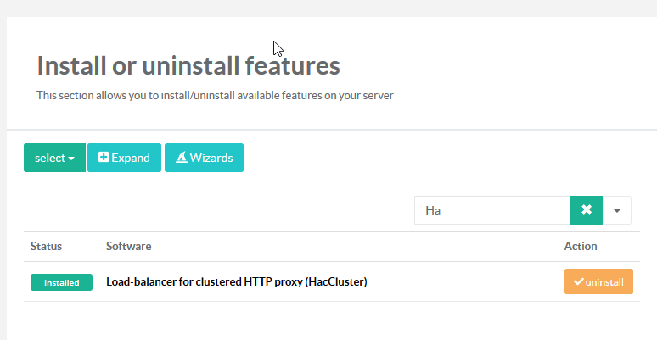The image size is (657, 340).
Task: Open the Wizards button
Action: pos(204,158)
